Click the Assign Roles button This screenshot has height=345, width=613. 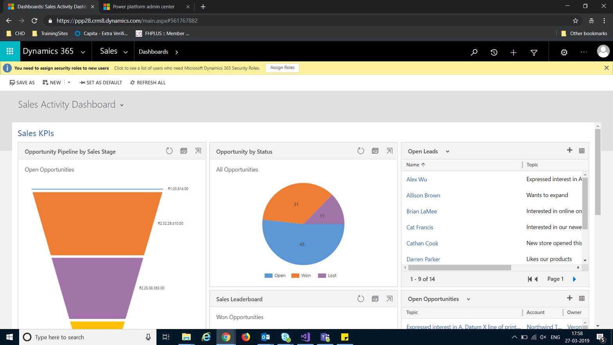pos(282,68)
